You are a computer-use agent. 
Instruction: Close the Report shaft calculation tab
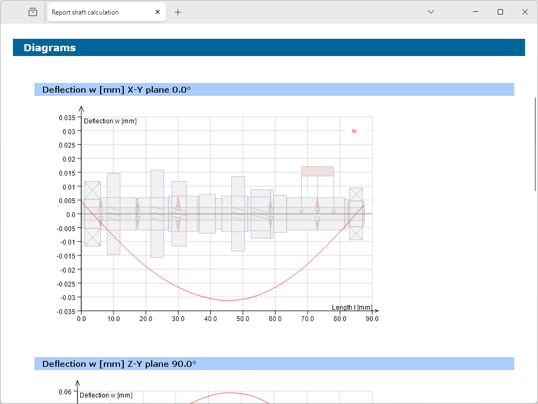(158, 12)
